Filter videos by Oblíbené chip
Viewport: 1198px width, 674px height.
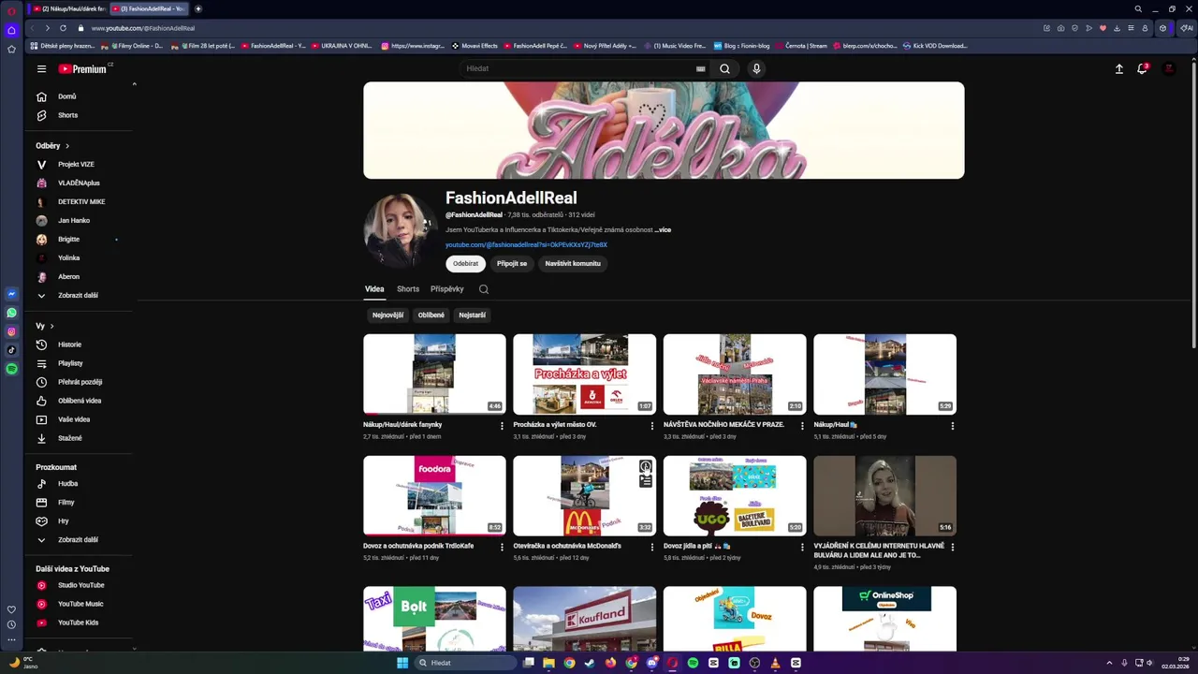431,315
